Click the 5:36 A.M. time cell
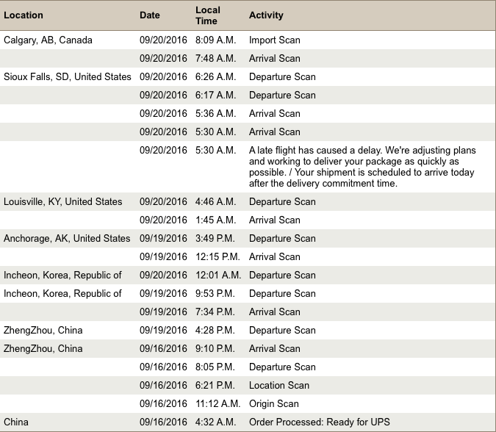The image size is (496, 432). coord(216,114)
